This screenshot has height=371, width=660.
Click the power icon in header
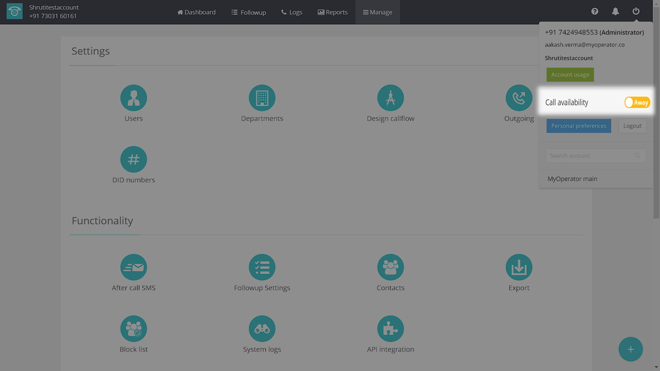tap(636, 11)
